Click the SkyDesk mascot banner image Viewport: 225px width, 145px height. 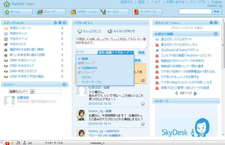186,121
